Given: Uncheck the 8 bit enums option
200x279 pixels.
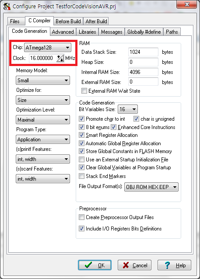Looking at the screenshot, I should [81, 127].
